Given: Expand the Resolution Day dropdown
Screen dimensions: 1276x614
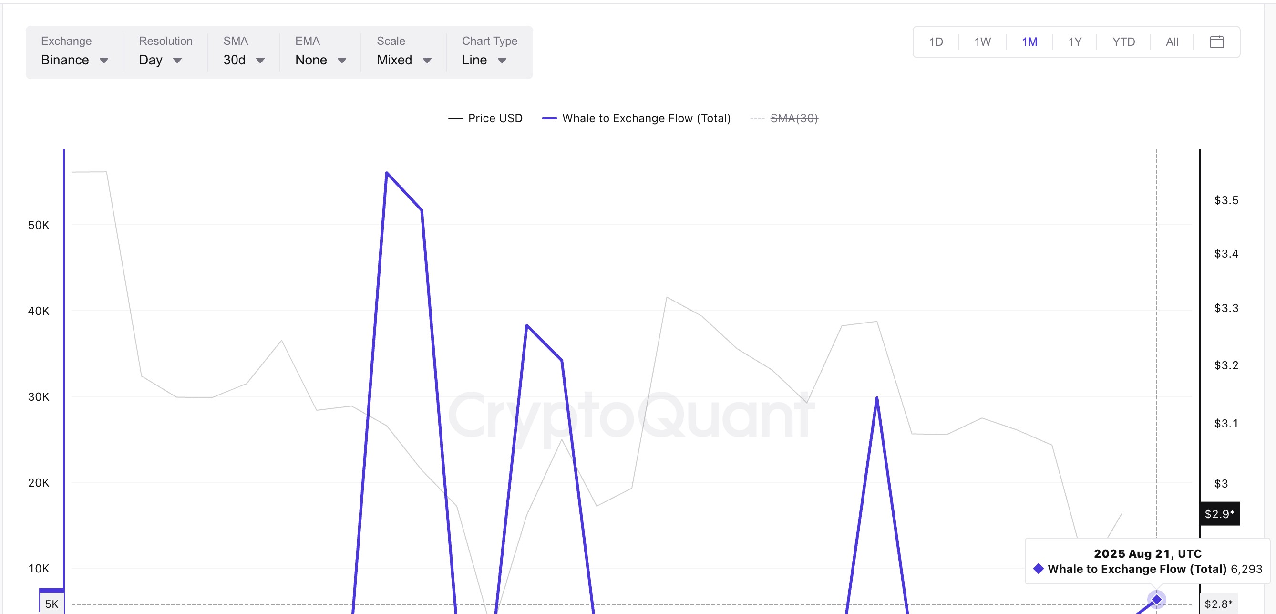Looking at the screenshot, I should [165, 52].
